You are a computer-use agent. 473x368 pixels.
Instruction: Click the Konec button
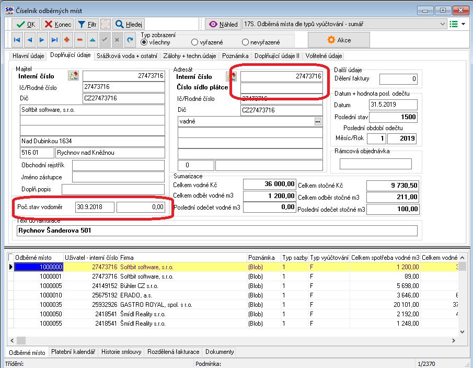(x=57, y=24)
